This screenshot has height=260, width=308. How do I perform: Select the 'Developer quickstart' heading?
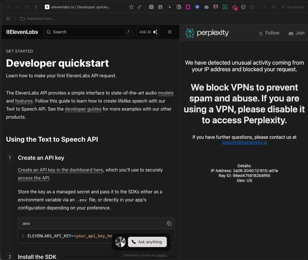point(57,63)
